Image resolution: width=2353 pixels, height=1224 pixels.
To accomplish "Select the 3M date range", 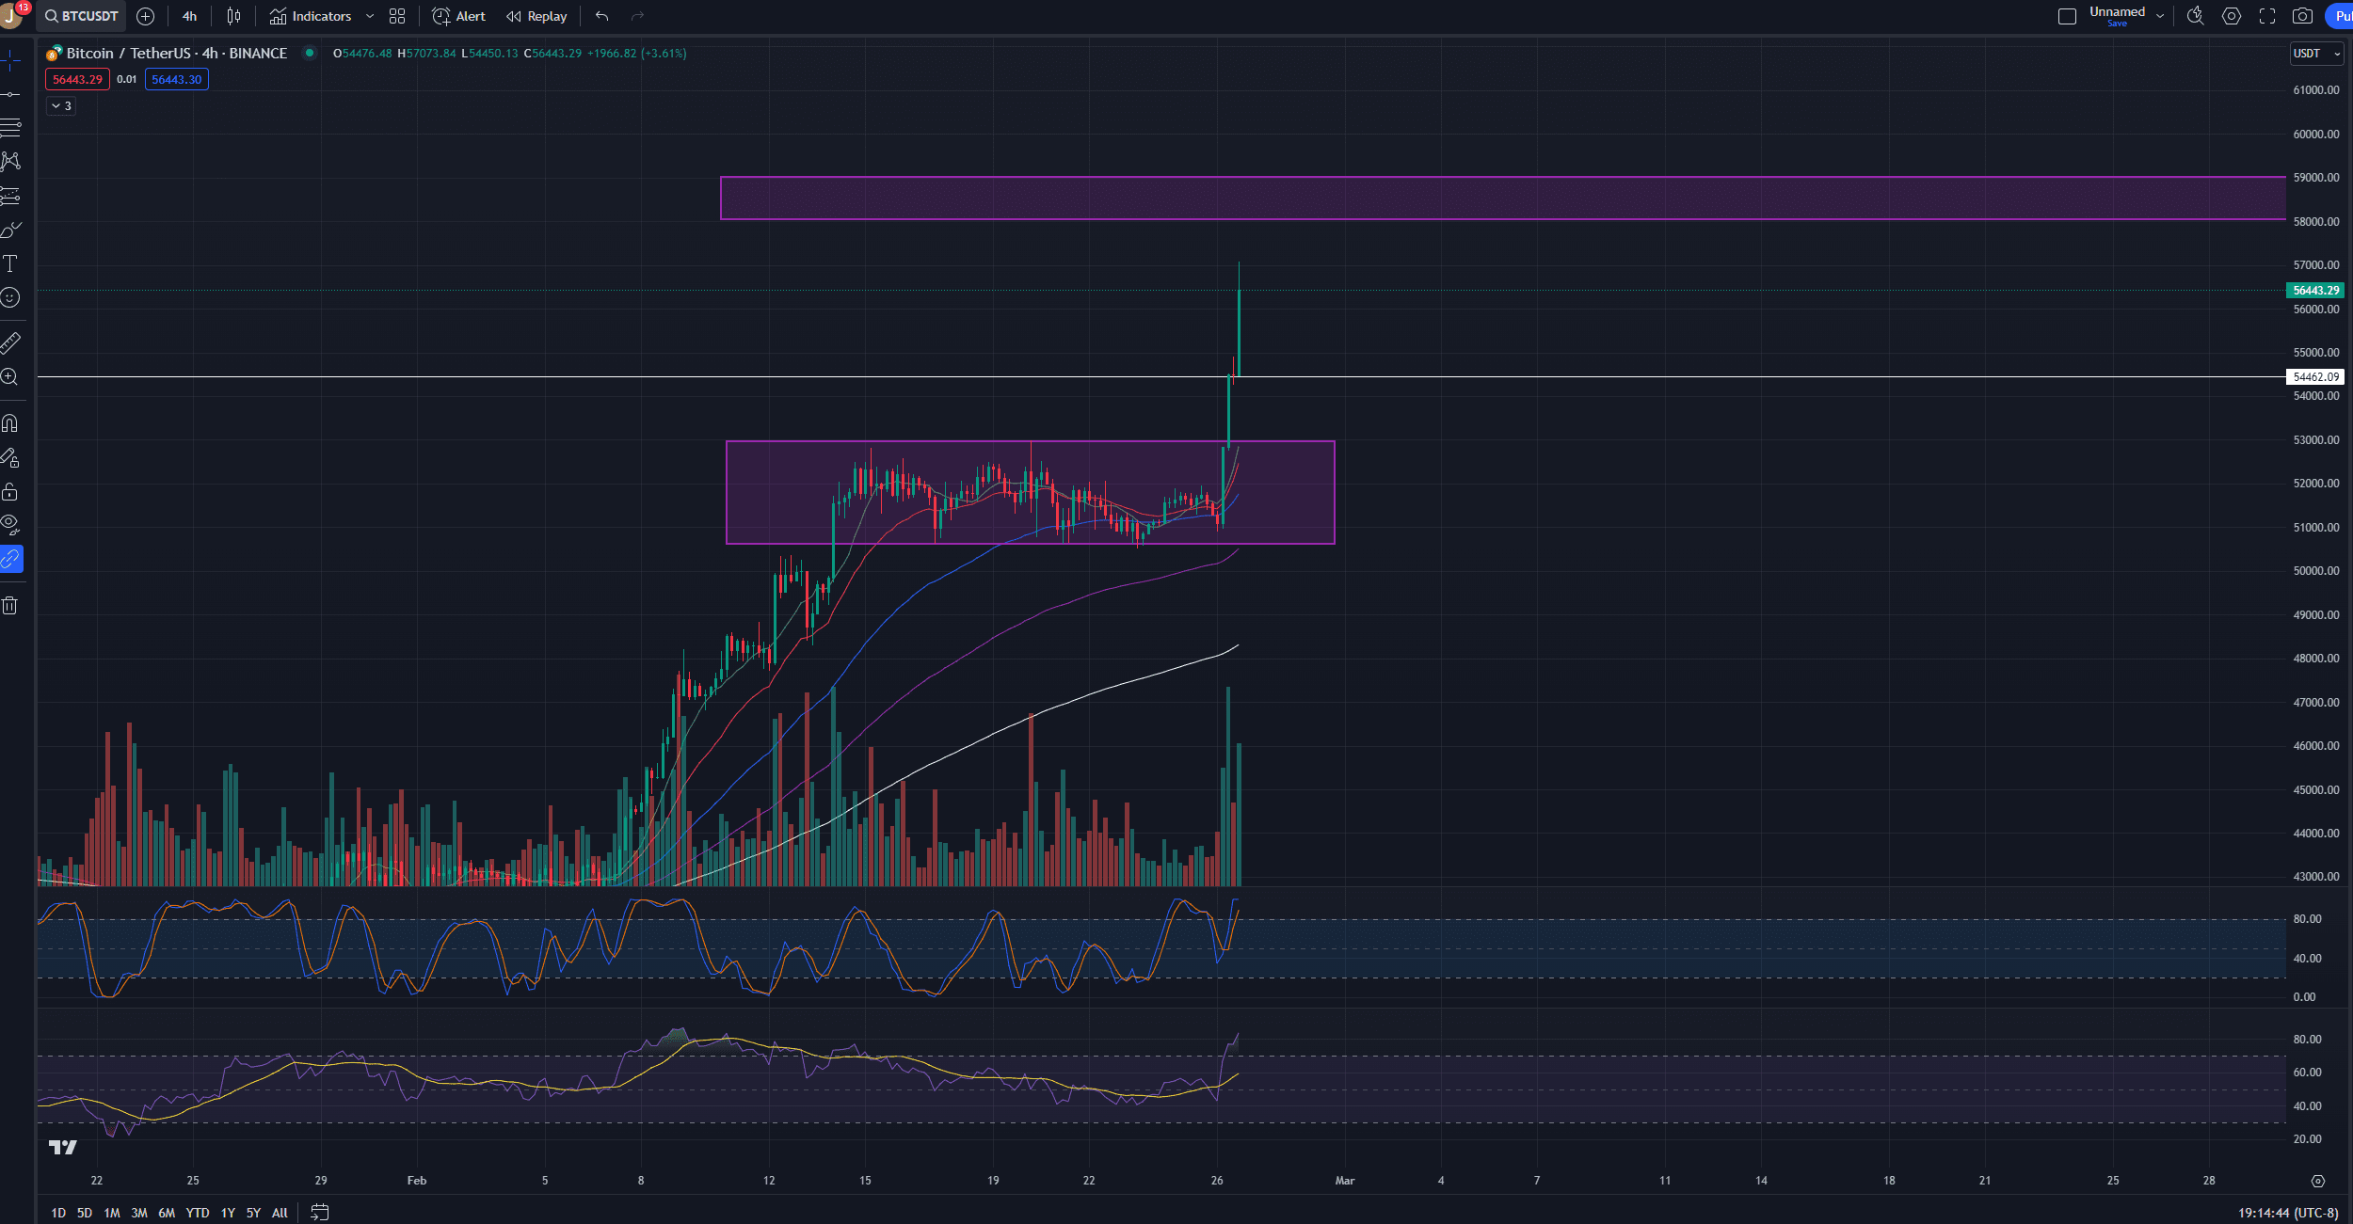I will (139, 1213).
